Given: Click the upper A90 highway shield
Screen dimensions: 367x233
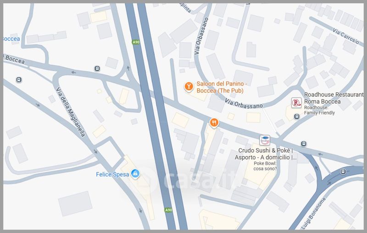Looking at the screenshot, I should (x=136, y=42).
